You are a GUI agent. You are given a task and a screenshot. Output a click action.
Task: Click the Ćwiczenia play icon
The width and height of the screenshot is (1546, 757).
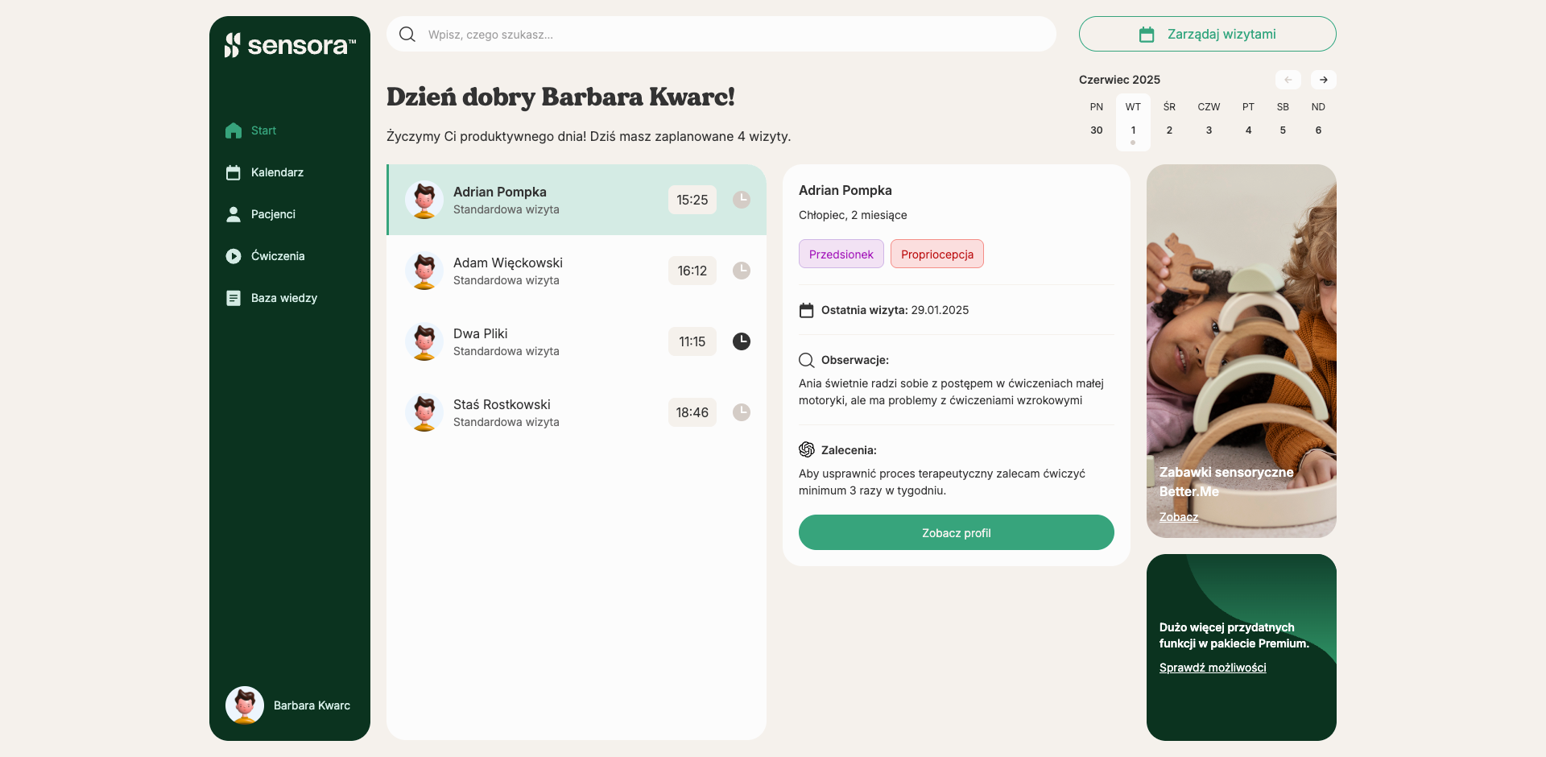(x=234, y=256)
